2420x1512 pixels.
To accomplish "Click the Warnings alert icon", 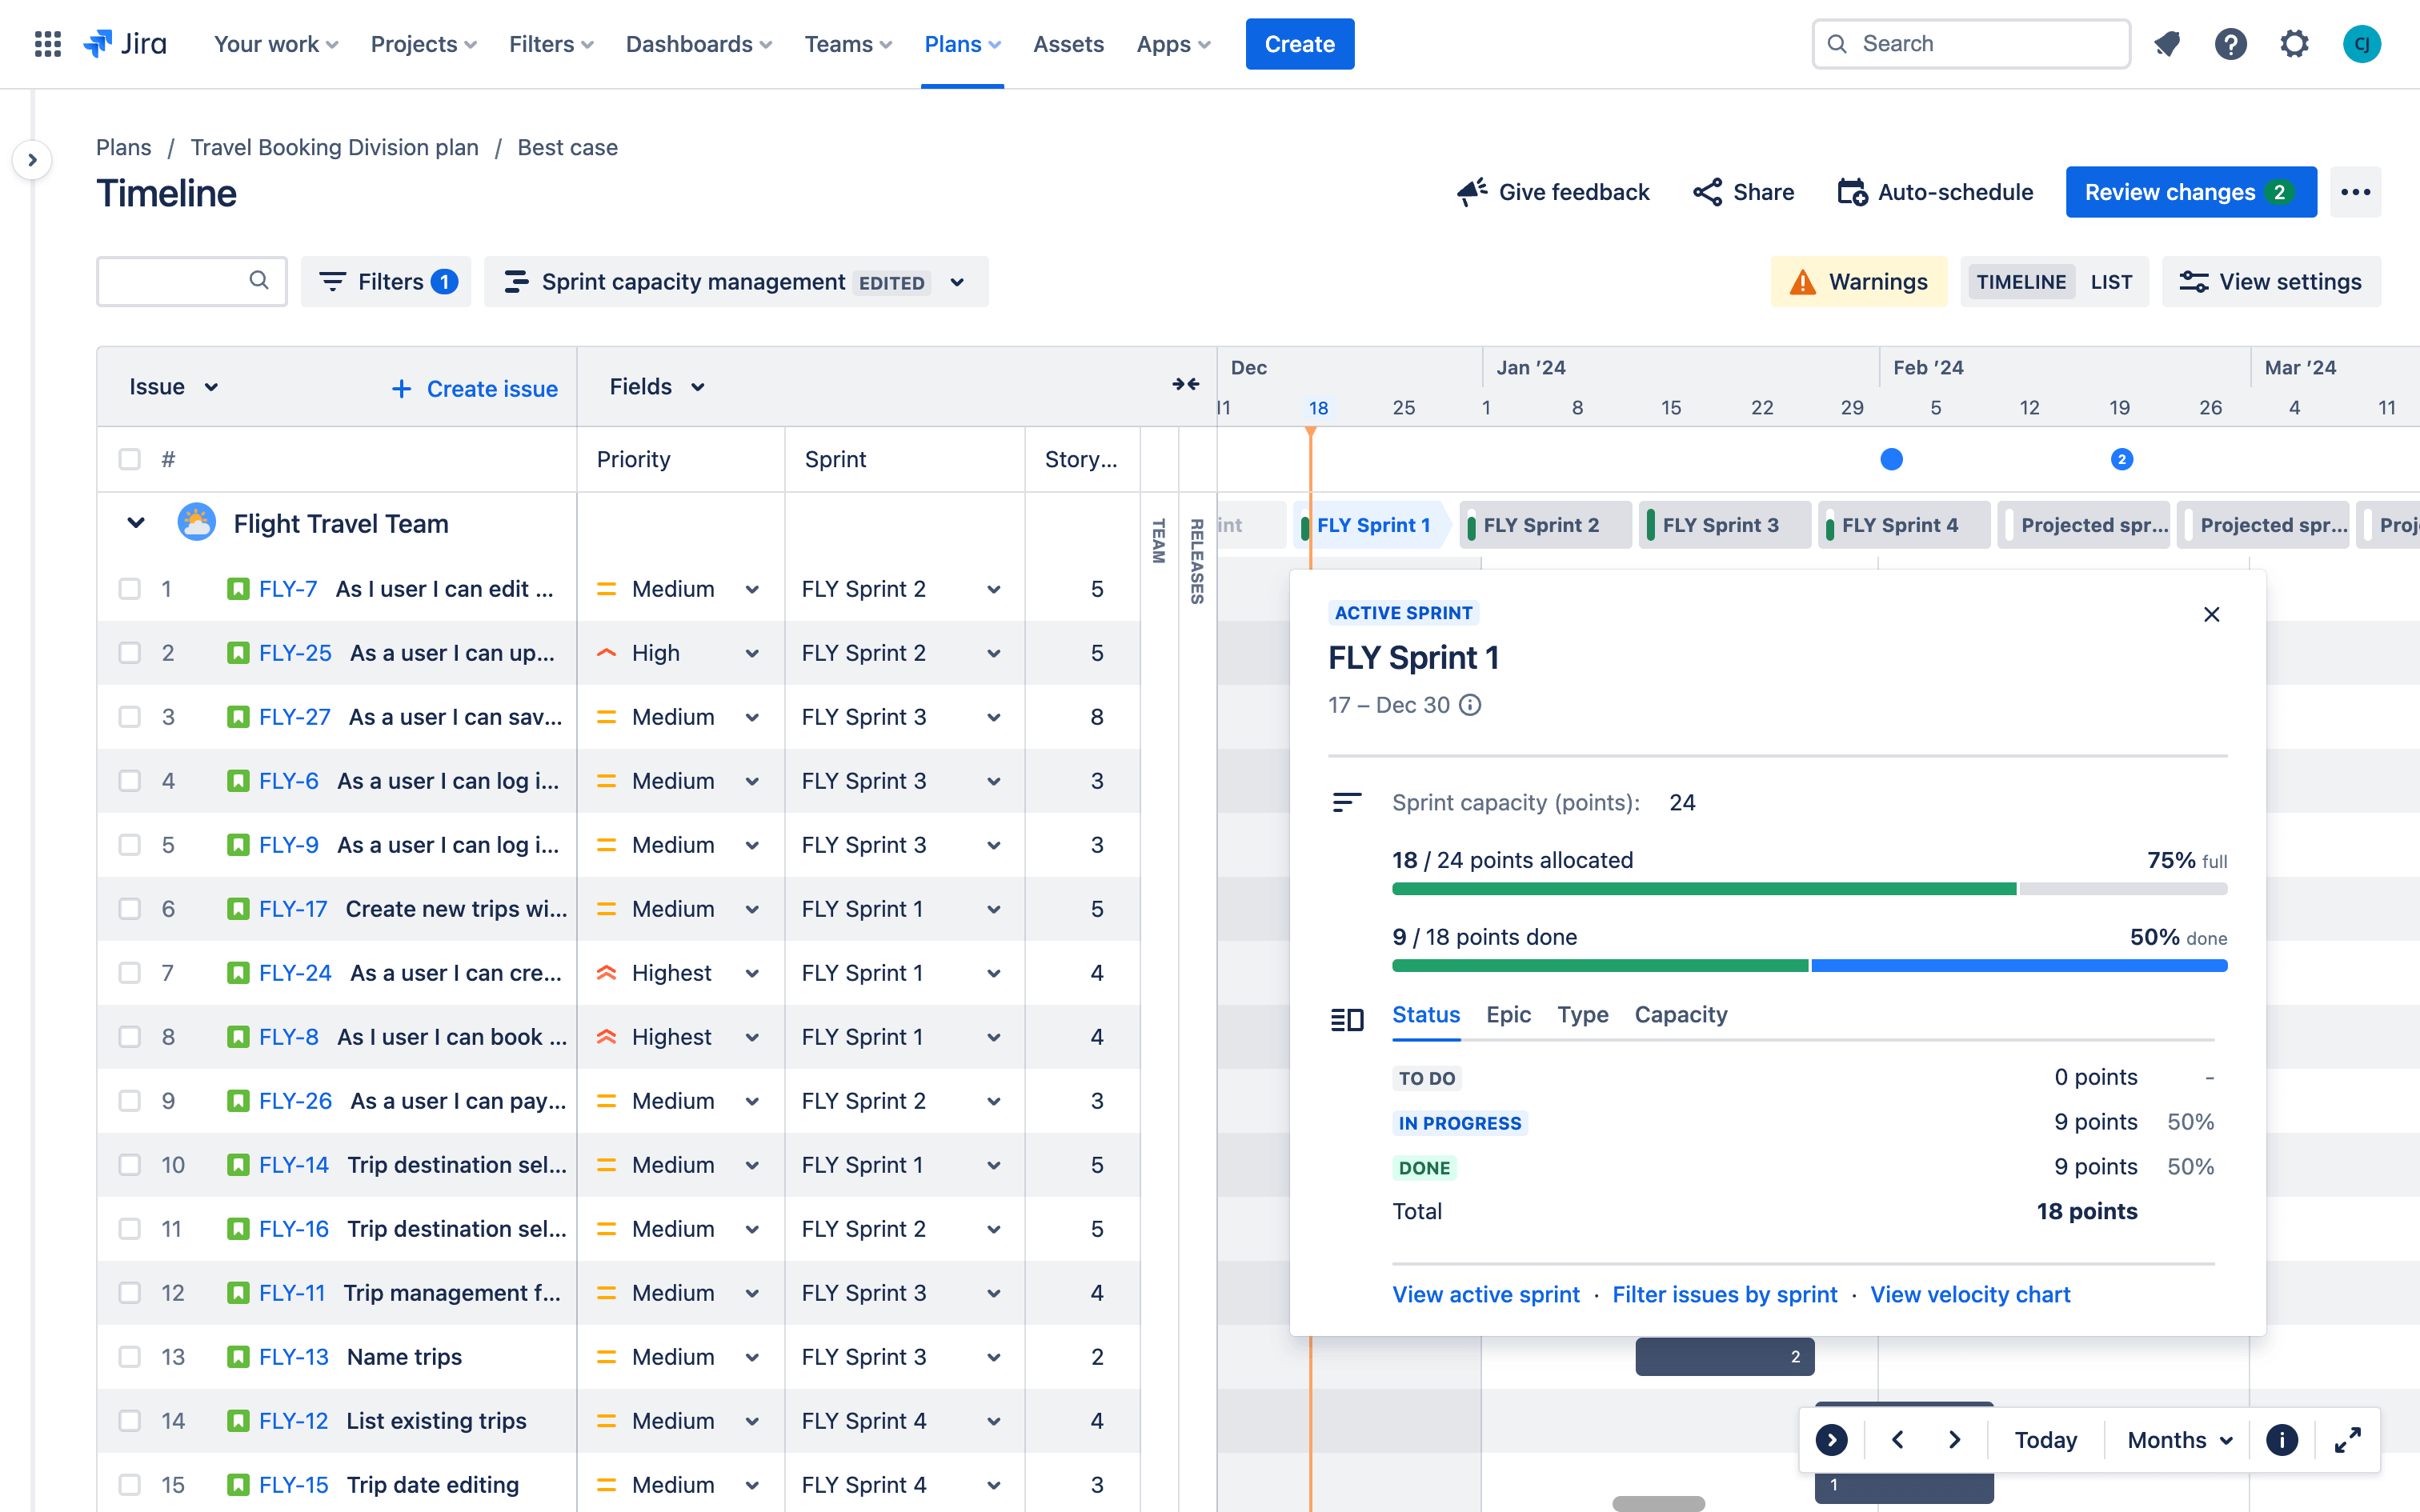I will pyautogui.click(x=1803, y=281).
